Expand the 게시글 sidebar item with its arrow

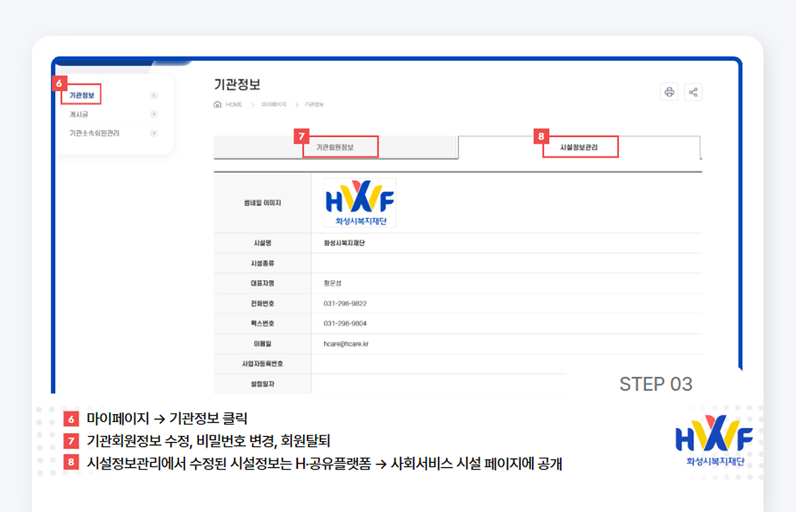coord(153,114)
